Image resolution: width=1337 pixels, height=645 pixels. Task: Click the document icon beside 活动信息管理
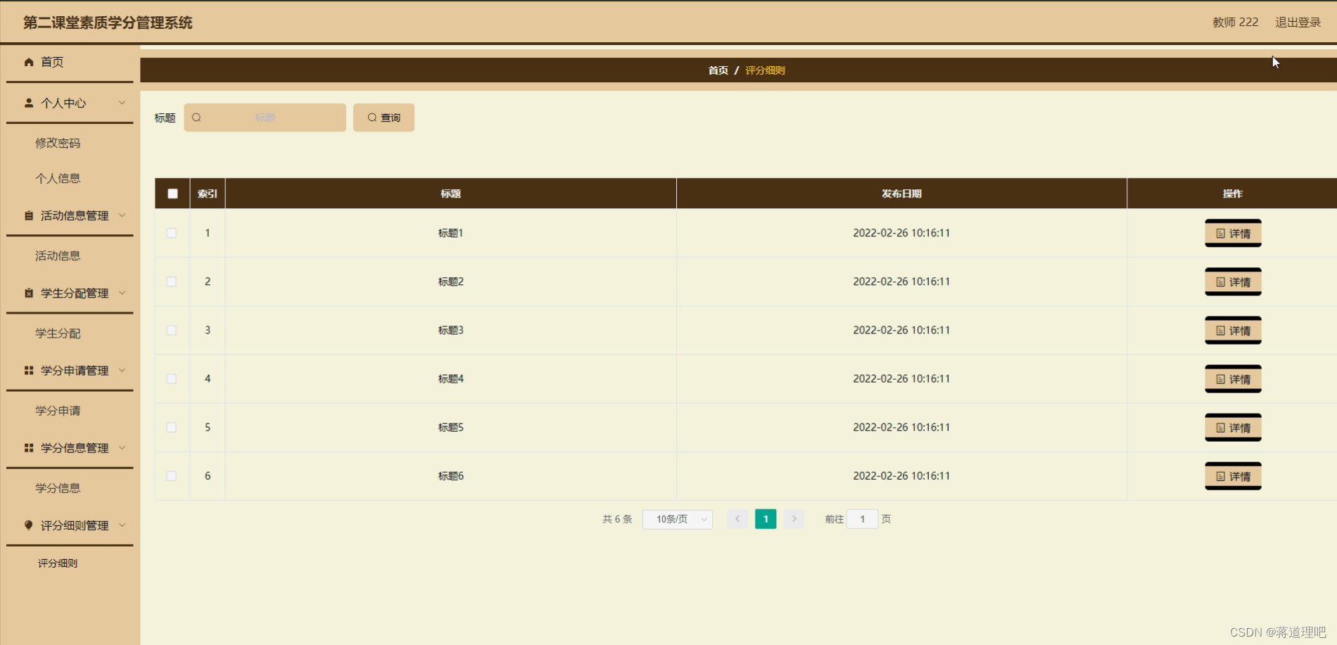tap(28, 216)
